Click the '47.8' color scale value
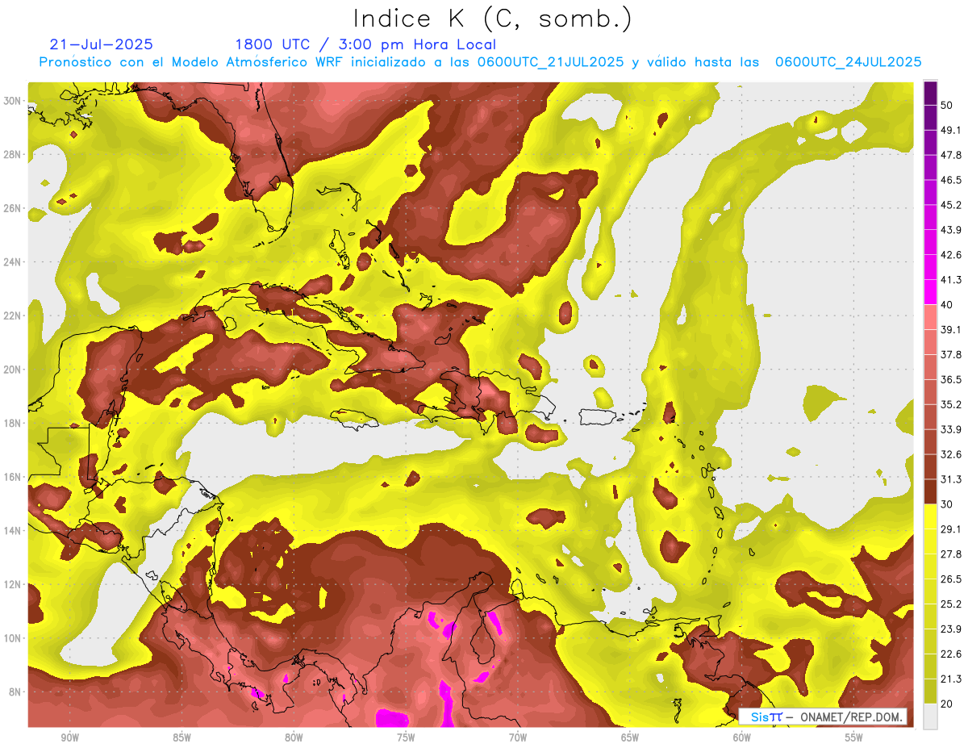Image resolution: width=968 pixels, height=748 pixels. click(x=951, y=155)
